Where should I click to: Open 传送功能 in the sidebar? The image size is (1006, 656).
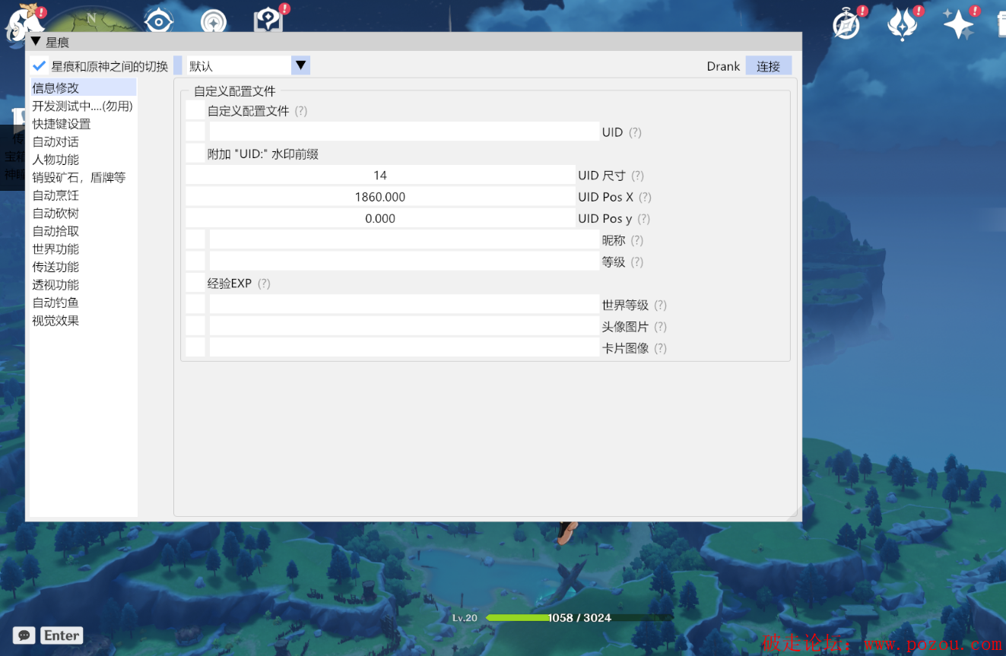84,267
